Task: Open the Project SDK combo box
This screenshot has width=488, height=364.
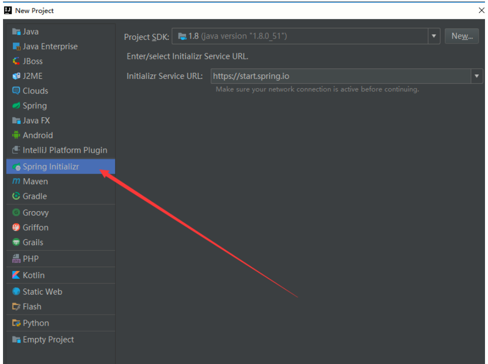Action: click(x=306, y=36)
